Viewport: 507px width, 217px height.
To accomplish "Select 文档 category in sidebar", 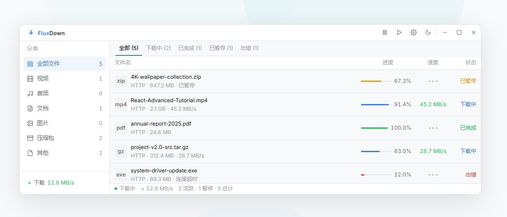I will pos(65,108).
